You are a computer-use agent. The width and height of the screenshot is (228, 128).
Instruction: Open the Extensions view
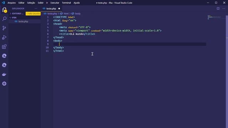4,47
